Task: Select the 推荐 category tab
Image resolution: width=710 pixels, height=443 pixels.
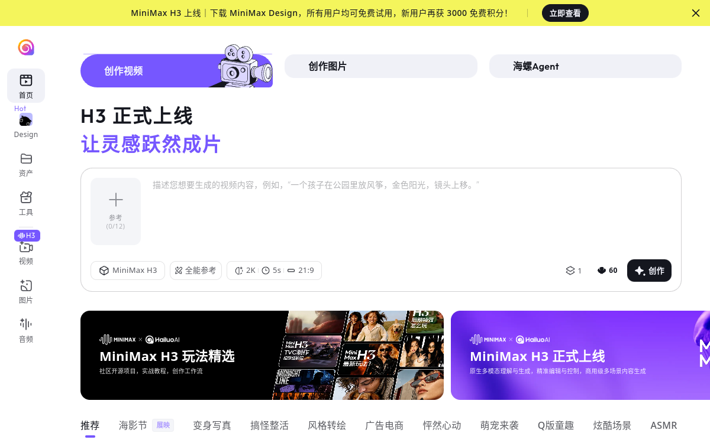Action: 90,425
